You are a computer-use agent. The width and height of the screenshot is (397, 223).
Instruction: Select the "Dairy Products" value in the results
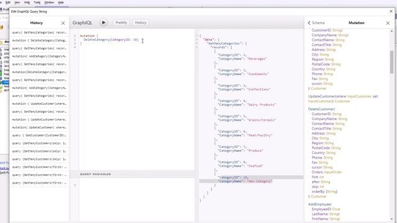click(x=261, y=105)
